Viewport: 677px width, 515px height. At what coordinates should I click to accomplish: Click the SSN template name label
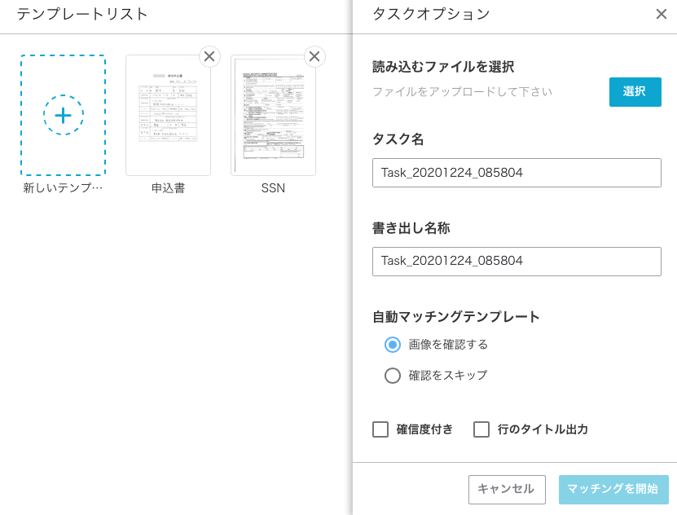(x=273, y=188)
